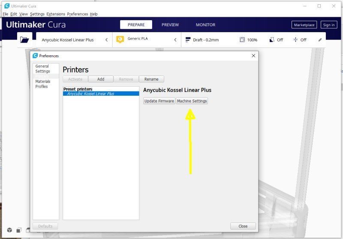Open the Edit menu
Image resolution: width=343 pixels, height=239 pixels.
click(14, 14)
